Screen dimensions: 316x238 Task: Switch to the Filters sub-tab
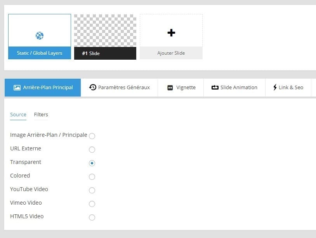(41, 114)
